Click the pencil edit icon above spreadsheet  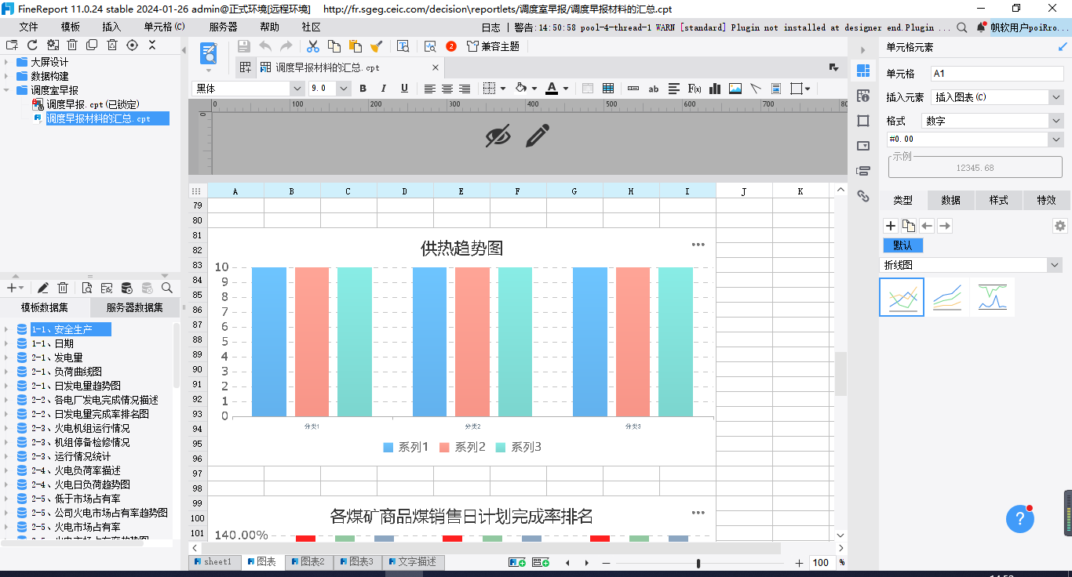[x=537, y=136]
